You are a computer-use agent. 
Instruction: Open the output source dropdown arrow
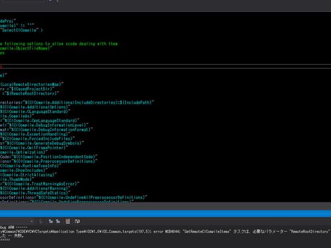(32, 221)
